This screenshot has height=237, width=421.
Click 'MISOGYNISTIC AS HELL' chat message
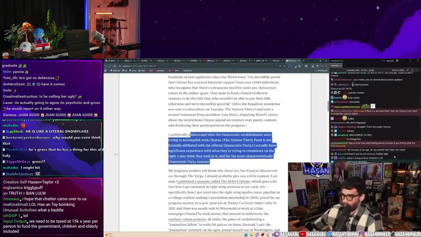(x=361, y=135)
